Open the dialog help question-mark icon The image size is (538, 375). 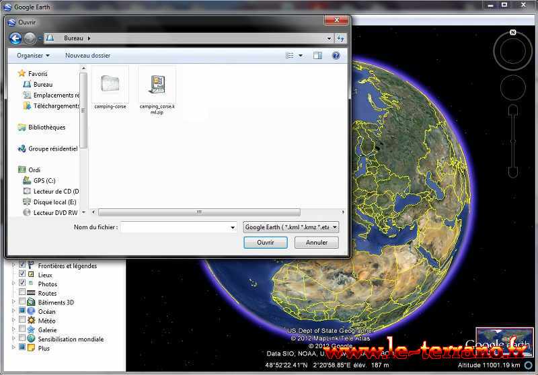[336, 56]
